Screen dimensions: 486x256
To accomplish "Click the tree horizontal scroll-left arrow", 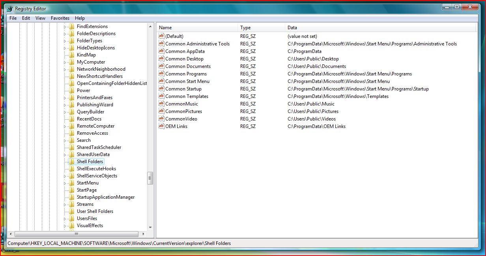I will point(11,234).
